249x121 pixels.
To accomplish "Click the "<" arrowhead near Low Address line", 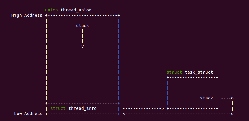I will pos(124,114).
